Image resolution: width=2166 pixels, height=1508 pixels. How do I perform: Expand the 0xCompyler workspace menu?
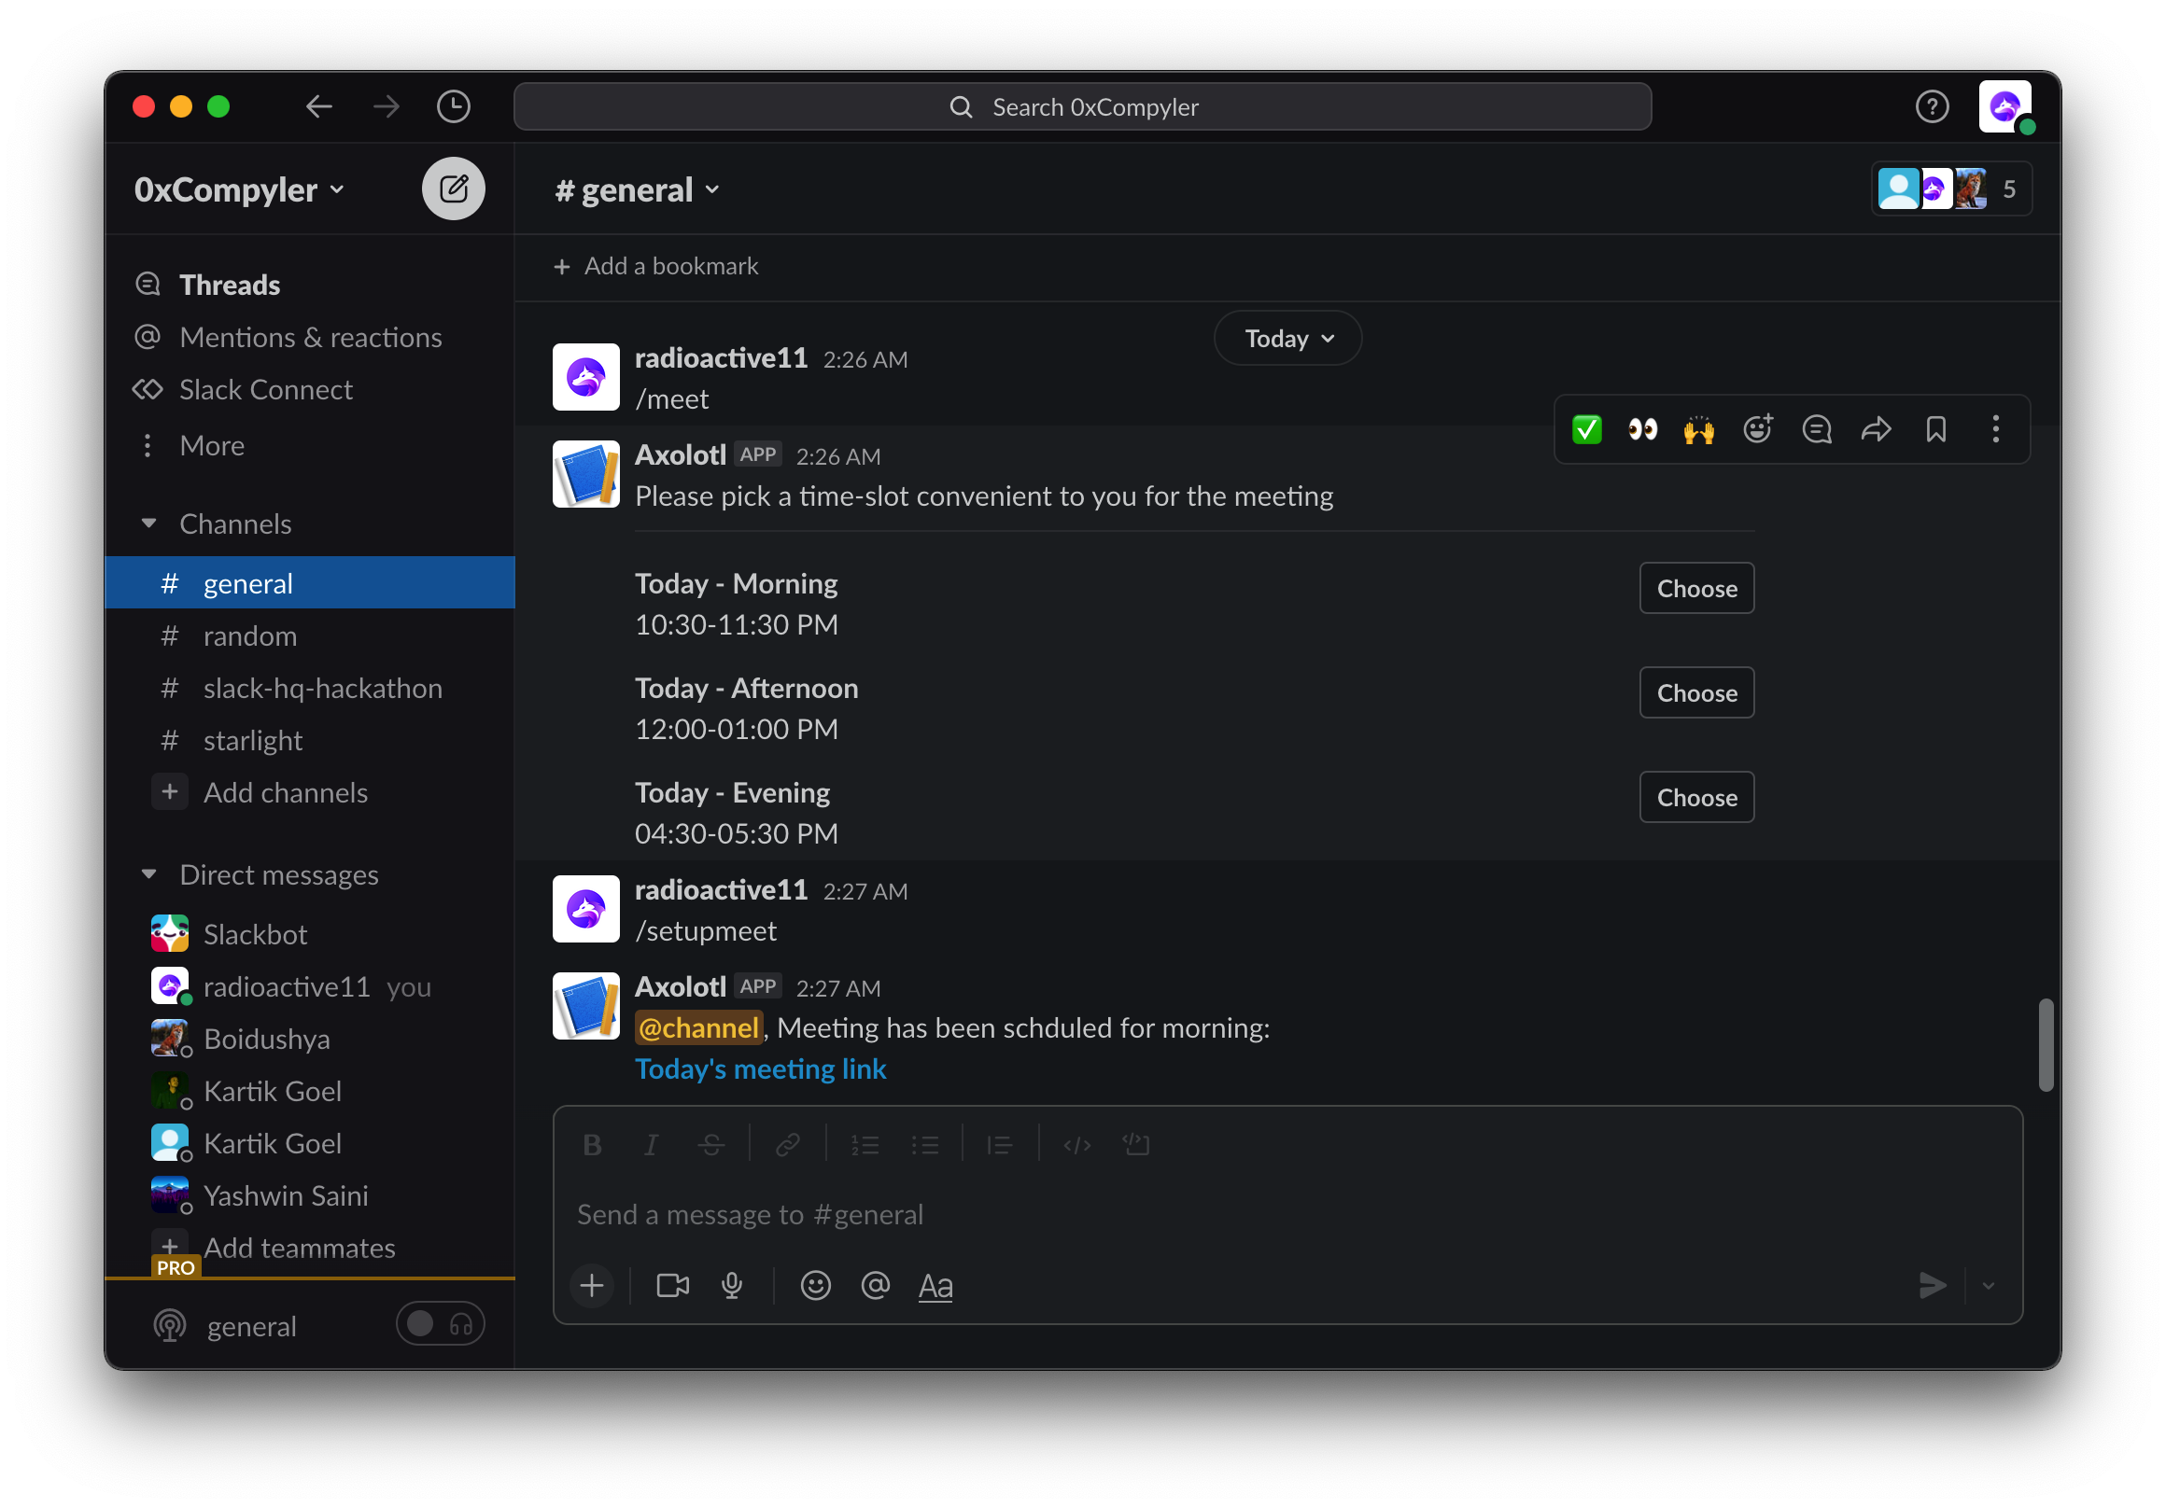[240, 189]
